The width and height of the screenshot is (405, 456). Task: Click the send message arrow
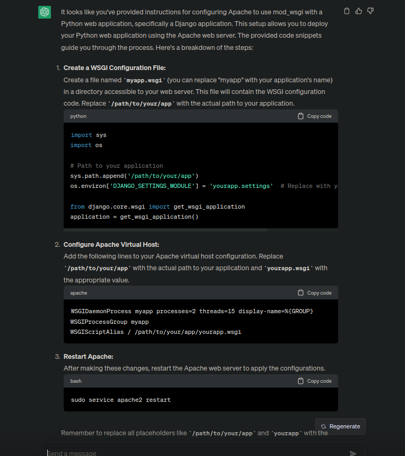tap(353, 453)
